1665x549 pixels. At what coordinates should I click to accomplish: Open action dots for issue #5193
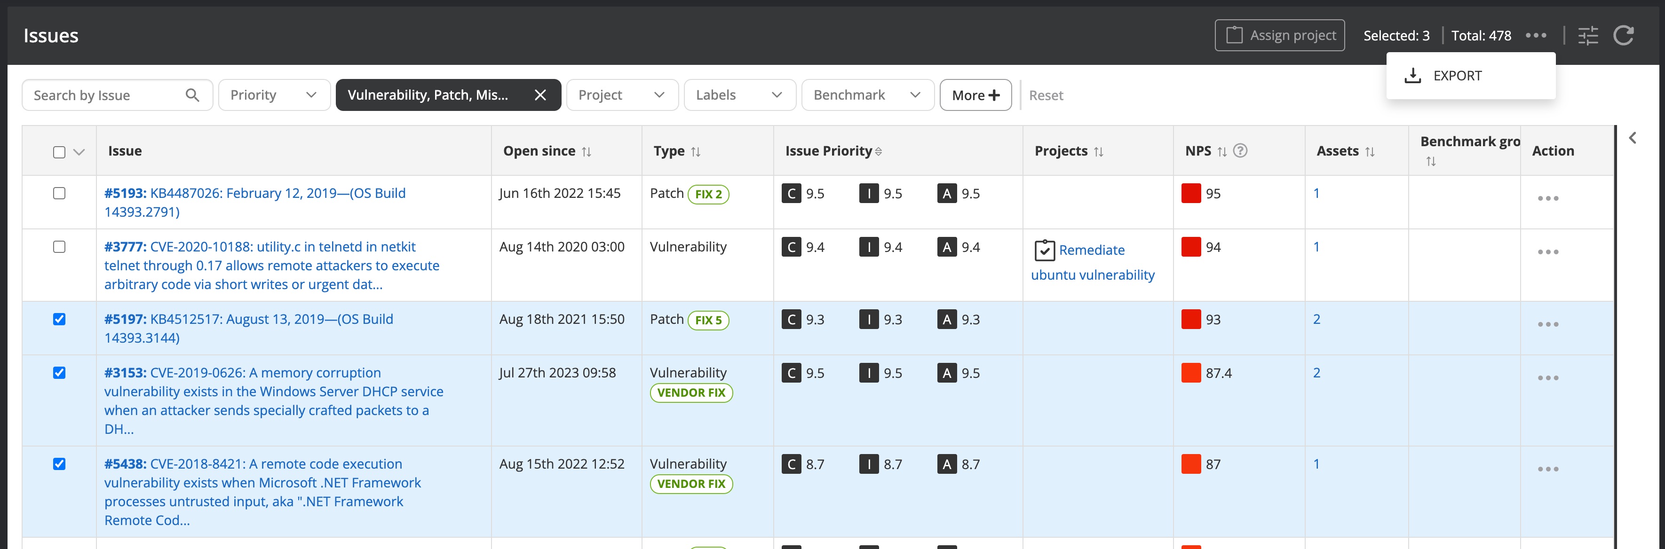(1547, 198)
